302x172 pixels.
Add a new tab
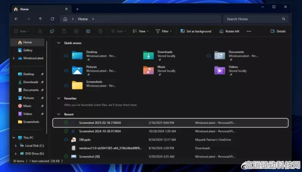77,9
